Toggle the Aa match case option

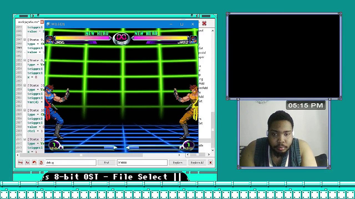click(27, 163)
